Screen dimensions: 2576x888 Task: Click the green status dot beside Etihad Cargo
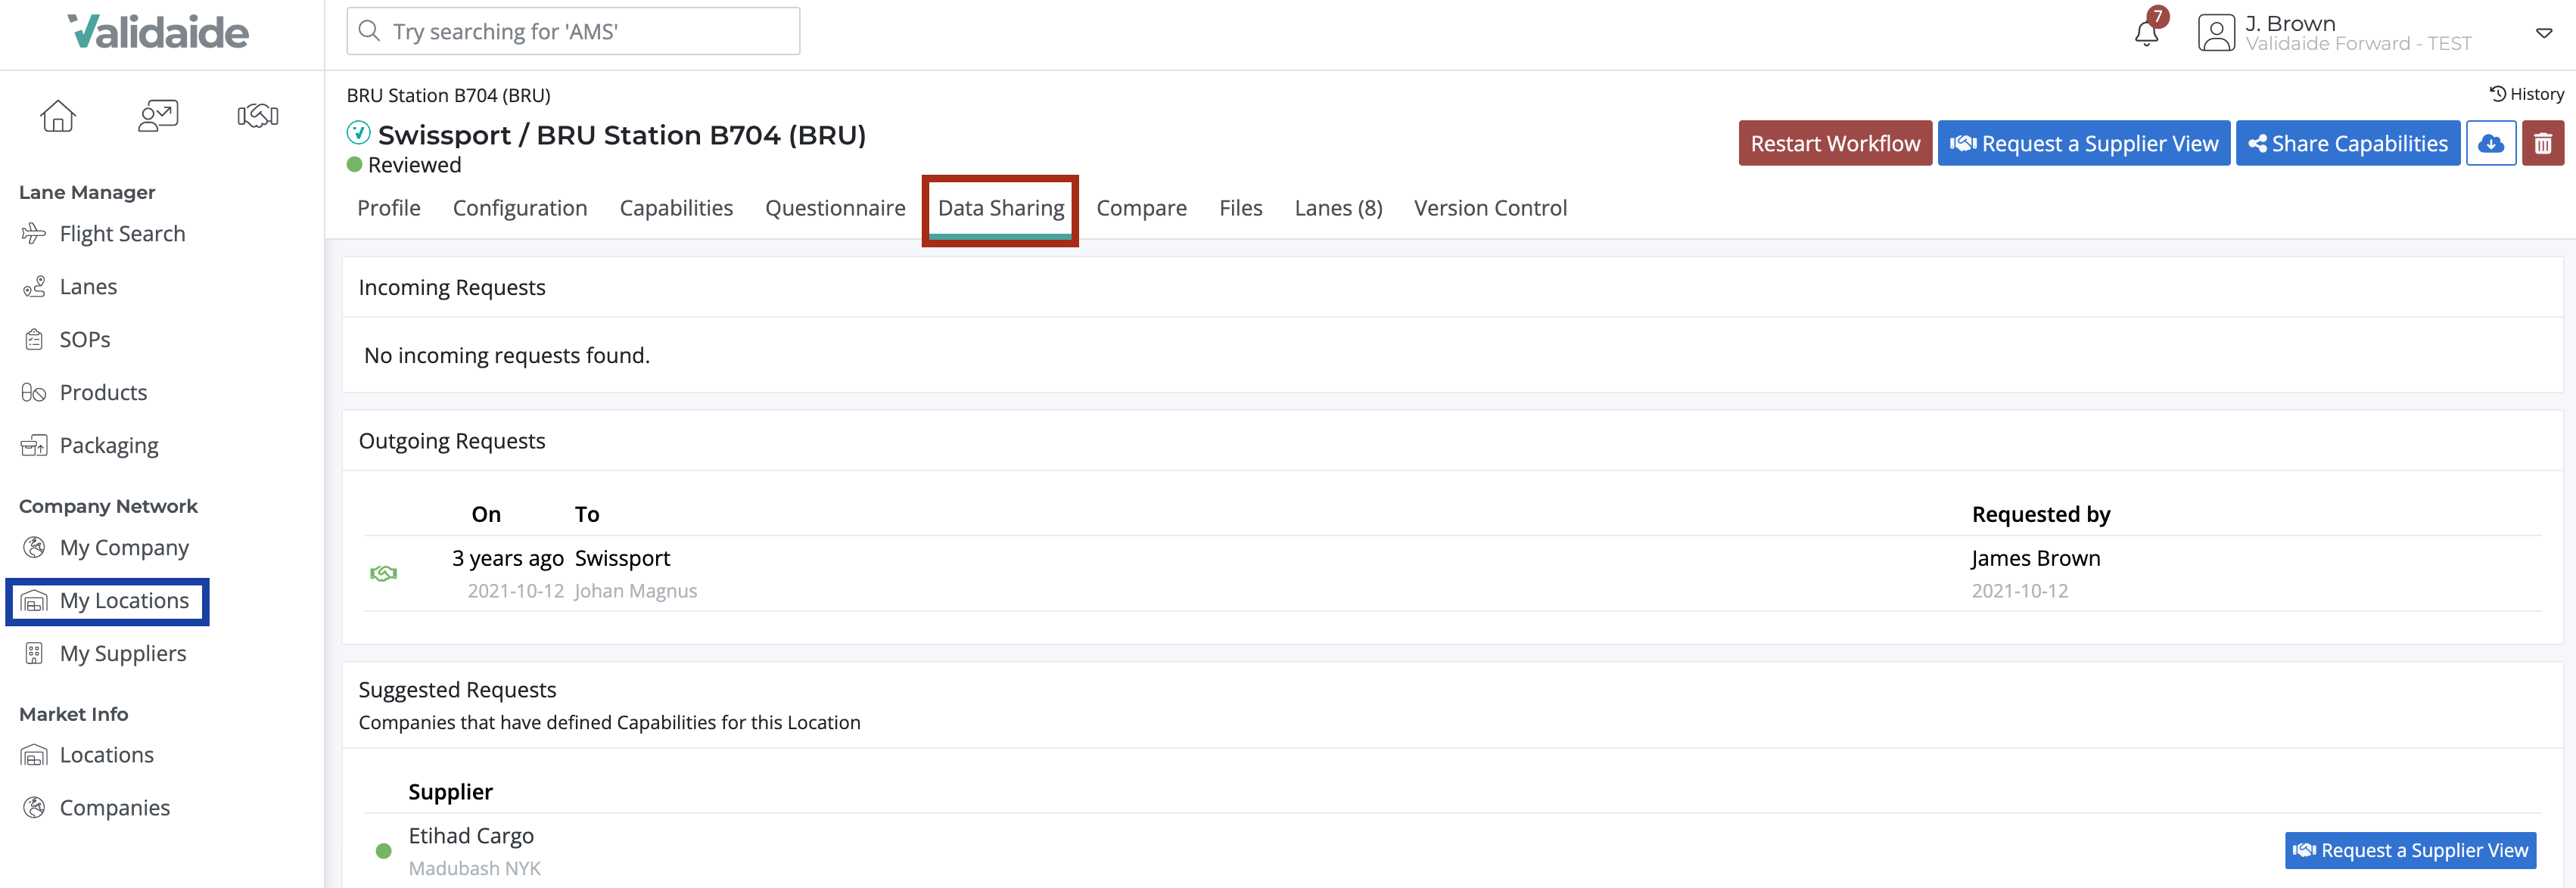pos(383,852)
